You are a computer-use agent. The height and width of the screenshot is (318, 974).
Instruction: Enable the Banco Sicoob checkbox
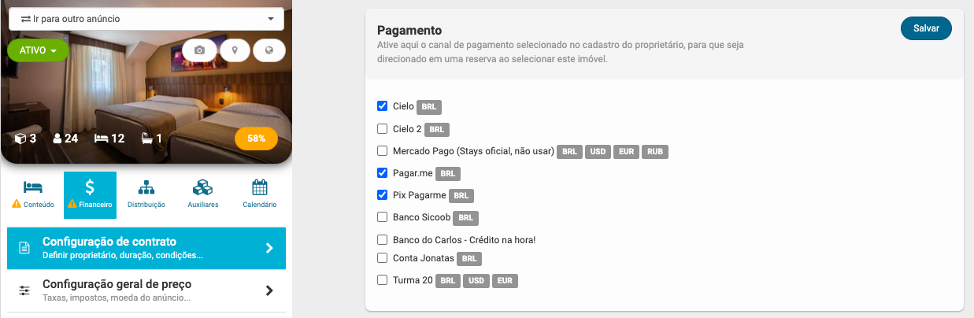(383, 217)
